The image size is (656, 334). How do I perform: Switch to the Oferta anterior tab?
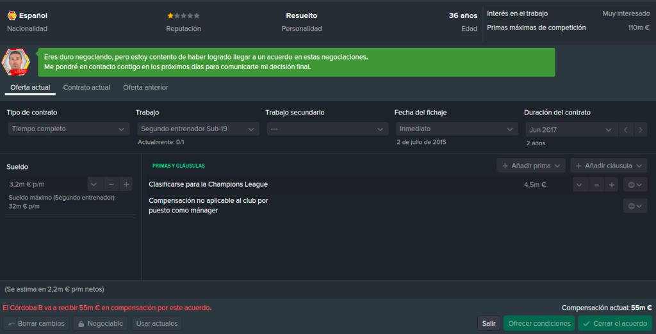[x=145, y=88]
